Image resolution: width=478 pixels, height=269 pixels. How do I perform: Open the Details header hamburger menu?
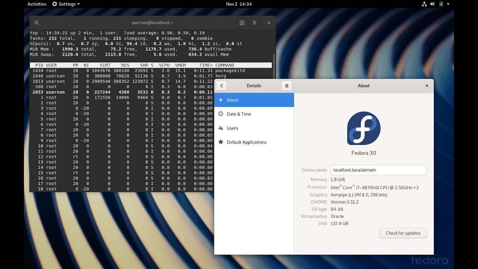click(287, 86)
